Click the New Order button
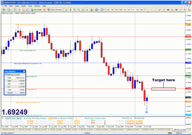The height and width of the screenshot is (135, 192). (36, 10)
